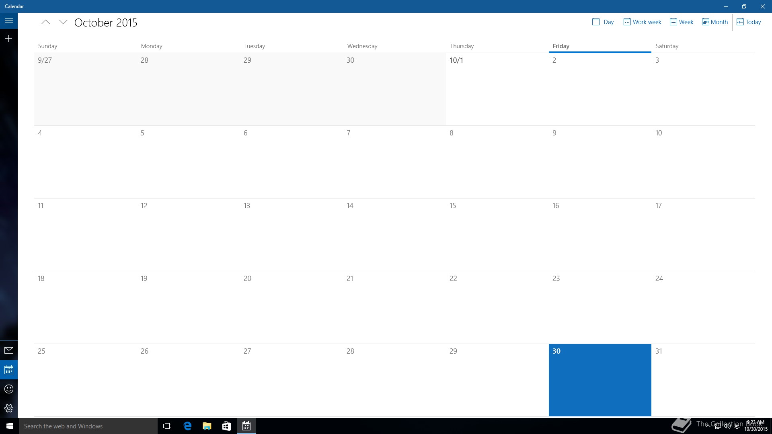Open the October 2015 month picker
This screenshot has height=434, width=772.
click(106, 23)
